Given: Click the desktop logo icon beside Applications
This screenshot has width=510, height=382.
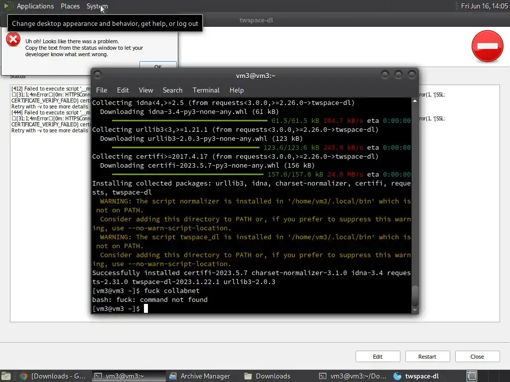Looking at the screenshot, I should point(8,6).
